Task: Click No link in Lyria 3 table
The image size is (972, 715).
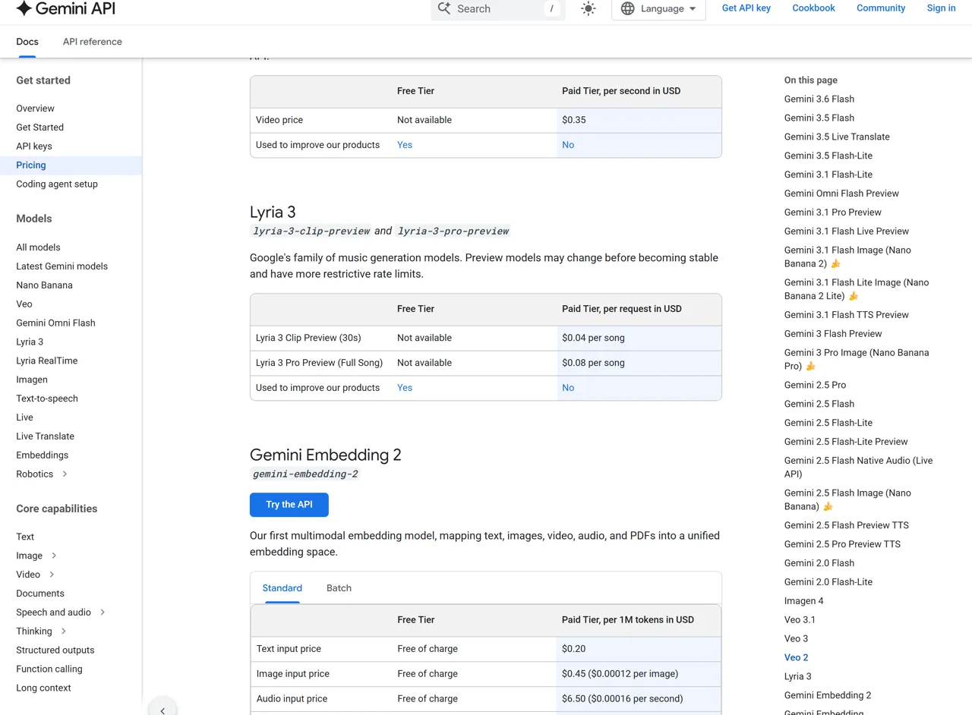Action: coord(568,388)
